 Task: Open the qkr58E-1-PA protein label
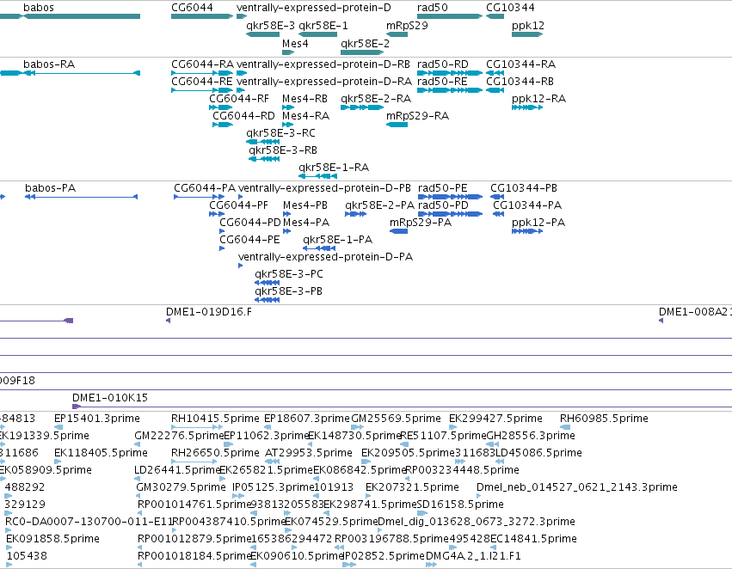(x=337, y=240)
